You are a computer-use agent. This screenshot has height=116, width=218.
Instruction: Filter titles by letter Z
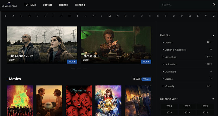tap(214, 16)
